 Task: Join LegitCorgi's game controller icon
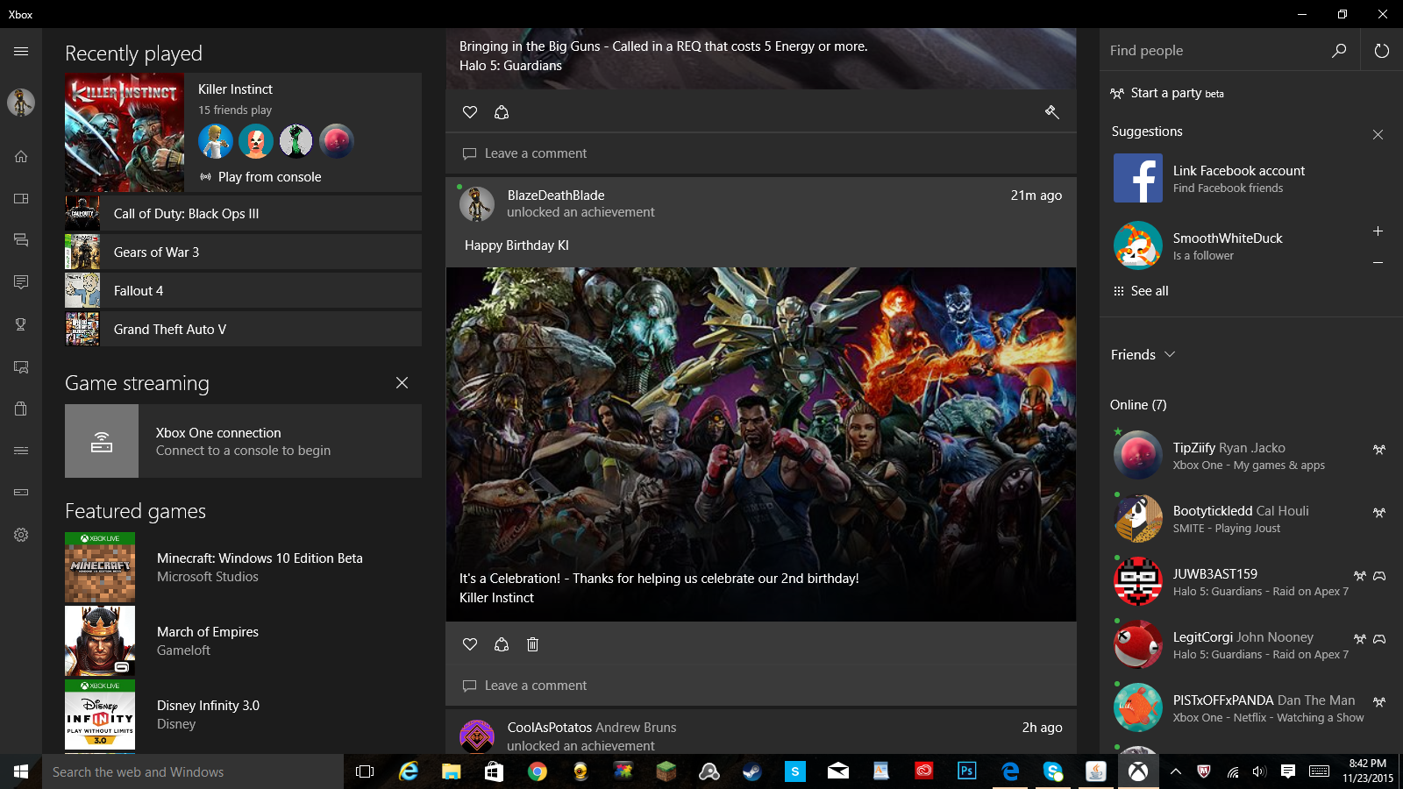point(1379,639)
